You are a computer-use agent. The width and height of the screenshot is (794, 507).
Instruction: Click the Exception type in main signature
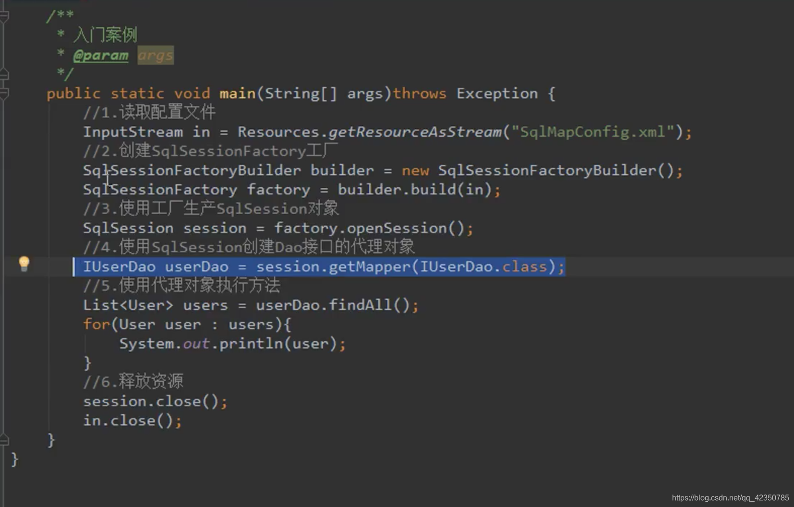497,93
